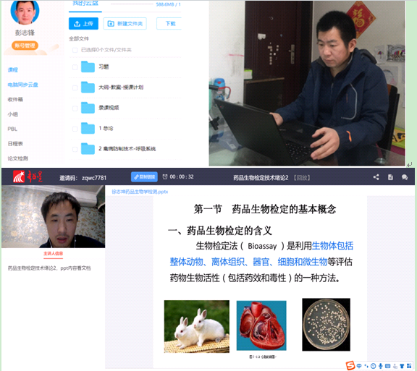Open the 习题 folder icon
The width and height of the screenshot is (417, 371).
coord(88,67)
